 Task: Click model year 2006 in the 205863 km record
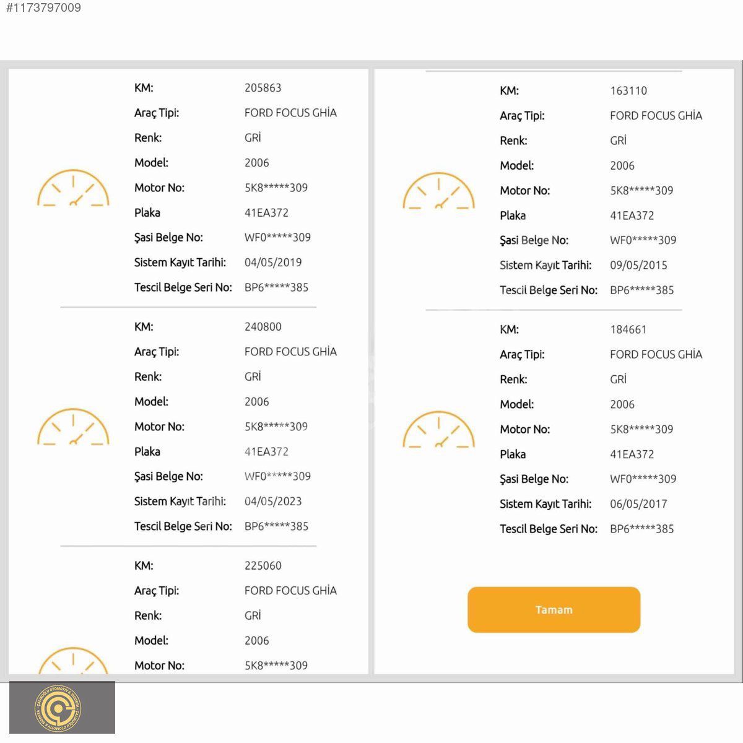coord(256,163)
